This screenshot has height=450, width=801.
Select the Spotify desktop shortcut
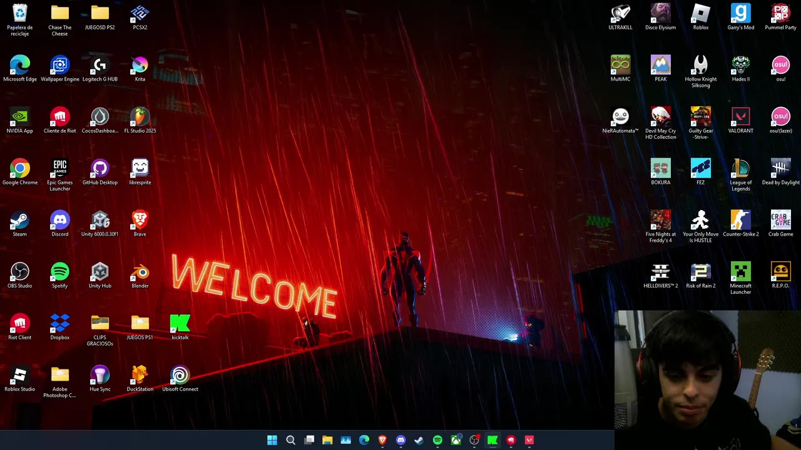pyautogui.click(x=60, y=276)
